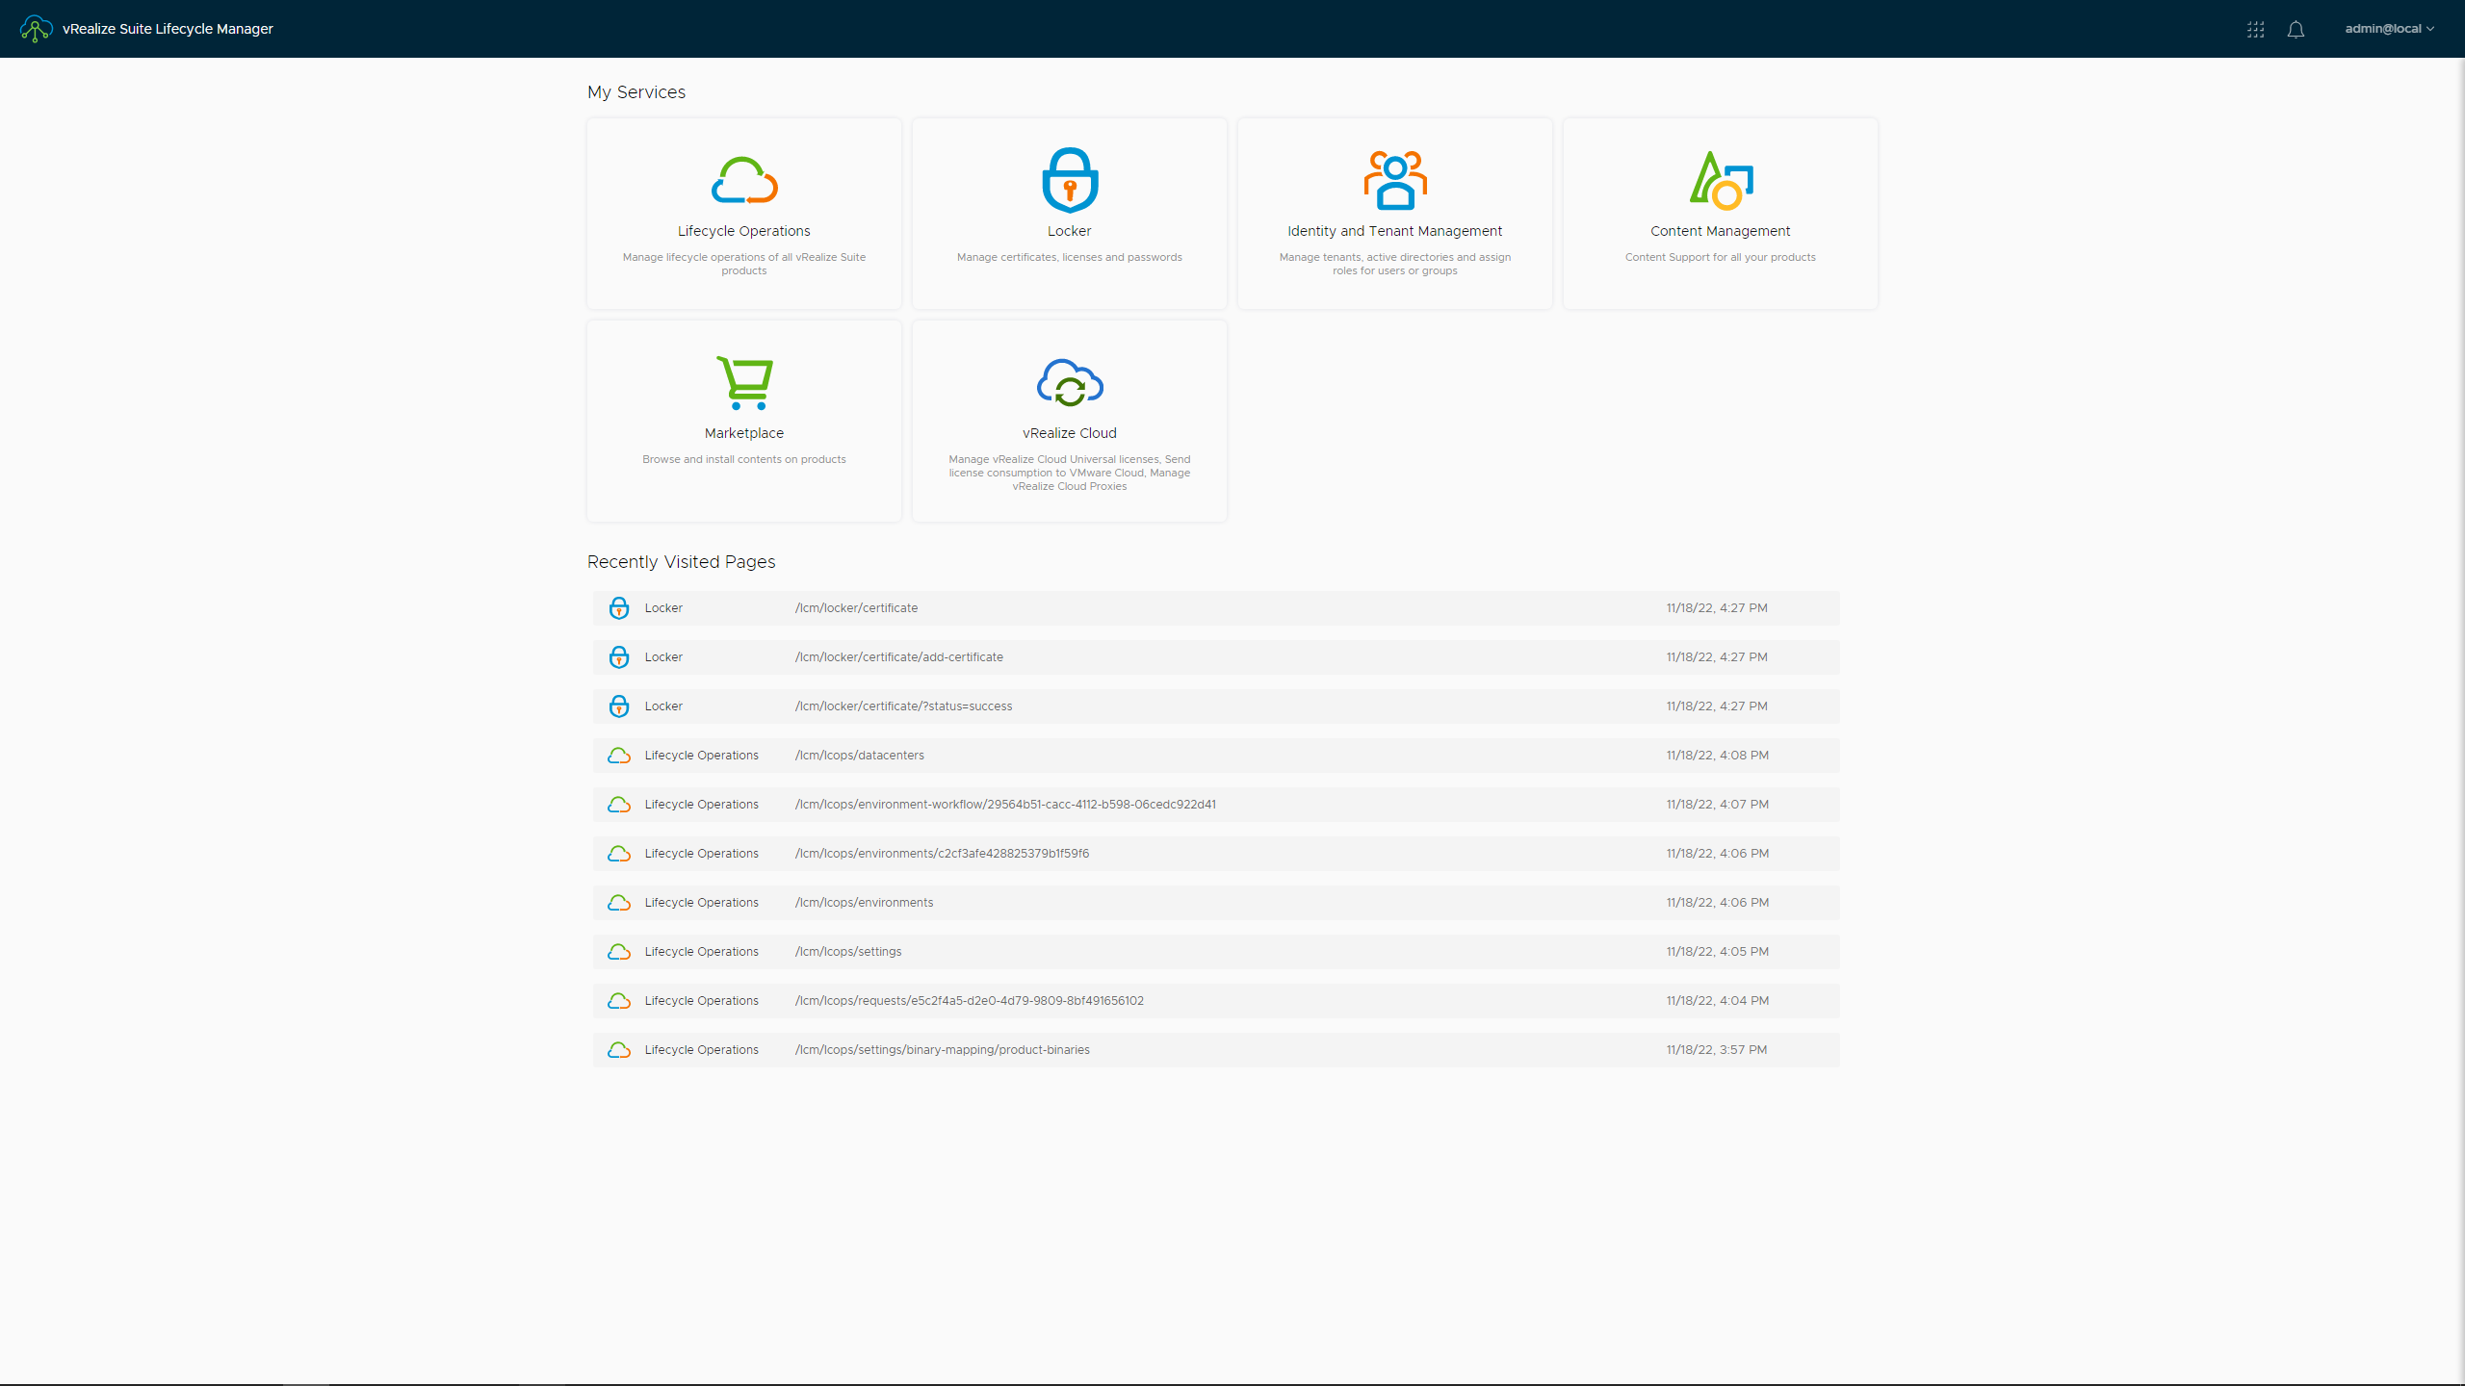Screen dimensions: 2465x1386
Task: Click the vRealize Suite Lifecycle Manager logo icon
Action: [36, 29]
